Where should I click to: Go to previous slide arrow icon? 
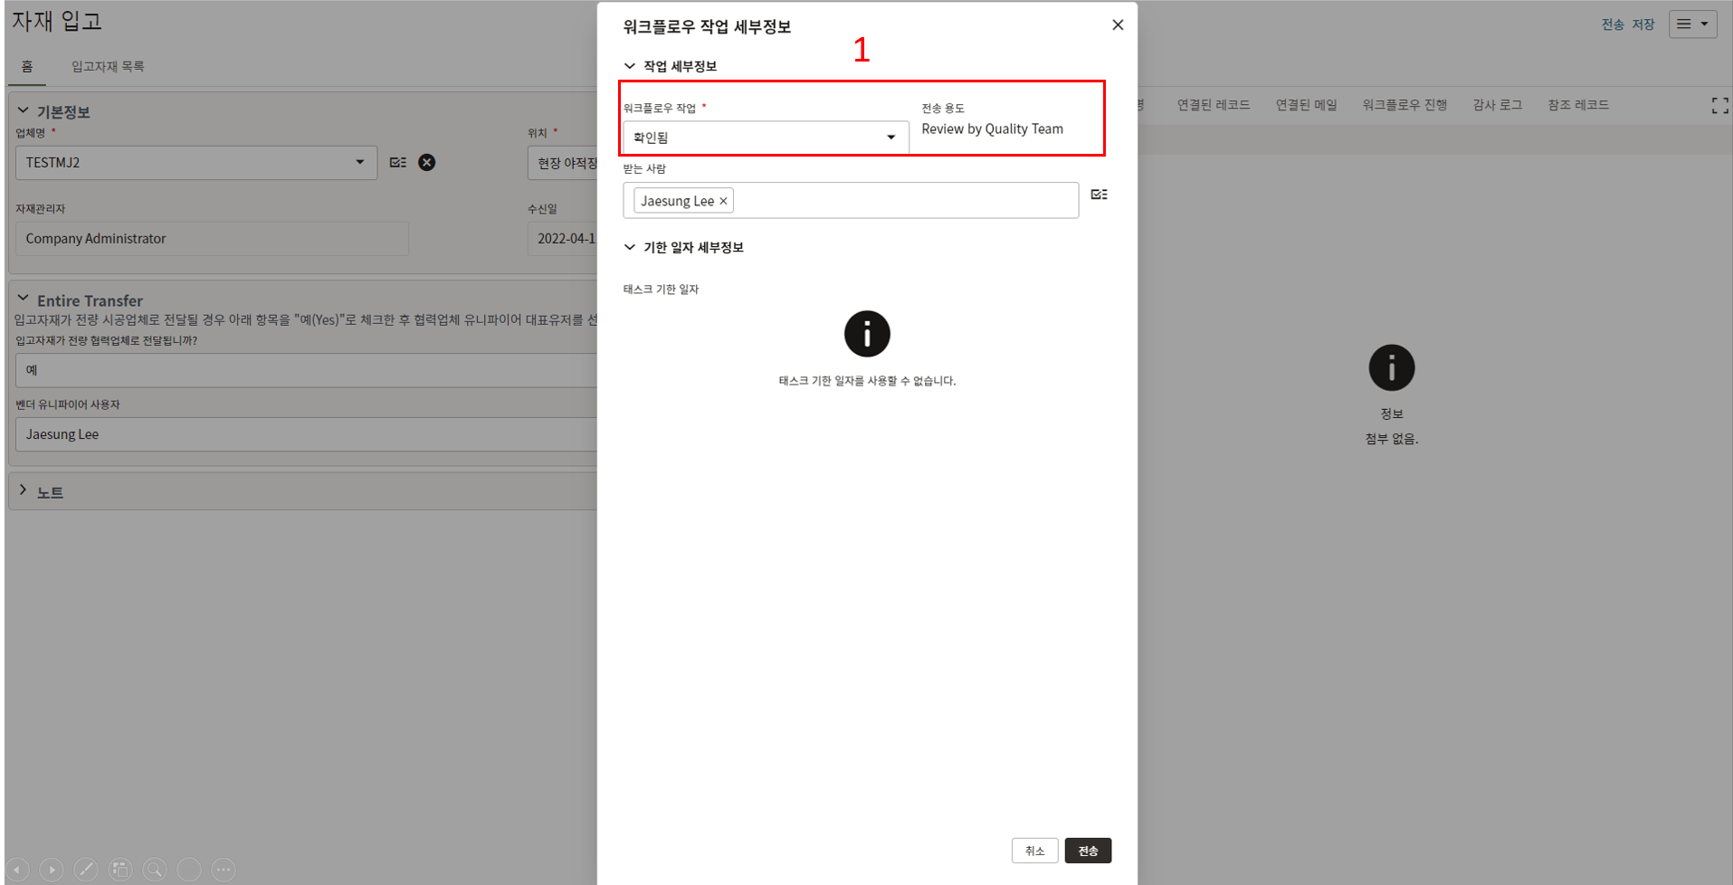pos(17,870)
